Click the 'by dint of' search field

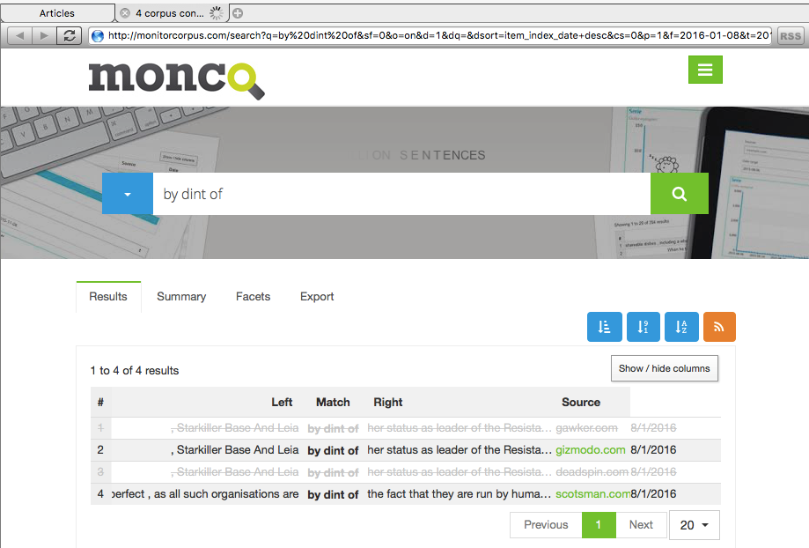tap(401, 194)
